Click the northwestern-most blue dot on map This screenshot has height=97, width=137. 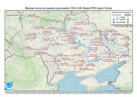coord(28,17)
